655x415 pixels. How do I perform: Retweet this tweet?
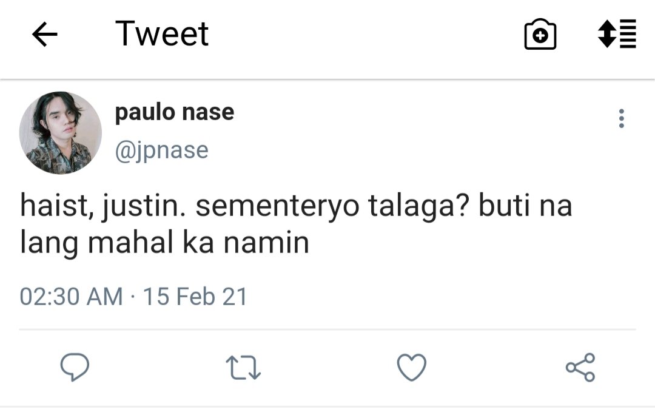[243, 367]
